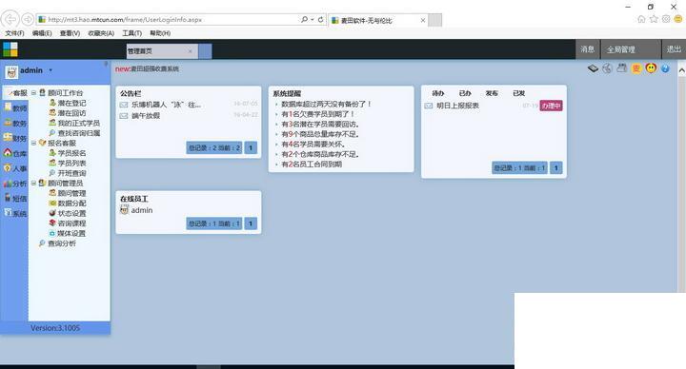Open the 数据分配 tree item
The width and height of the screenshot is (686, 369).
[x=68, y=204]
